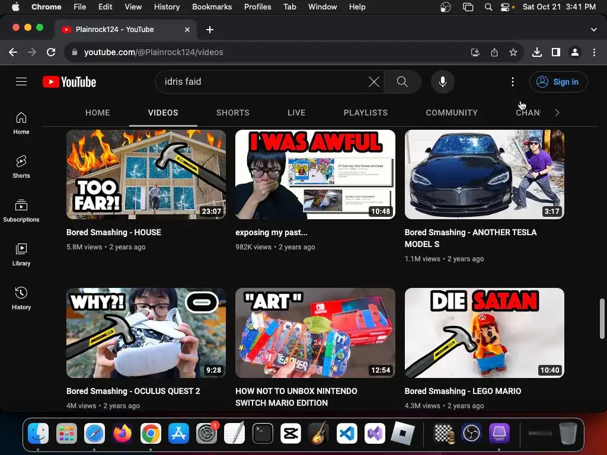607x455 pixels.
Task: Open the Profiles menu in menu bar
Action: (257, 7)
